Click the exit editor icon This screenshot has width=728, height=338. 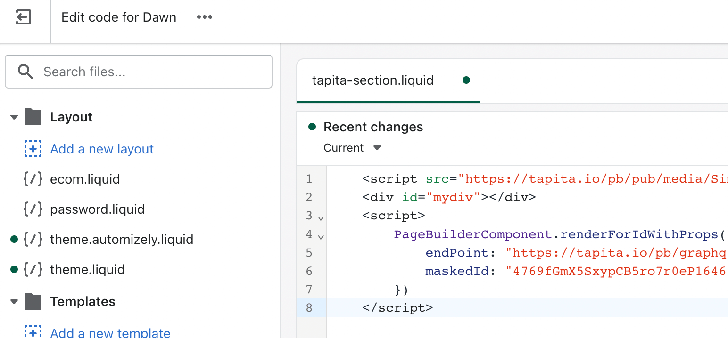coord(23,18)
